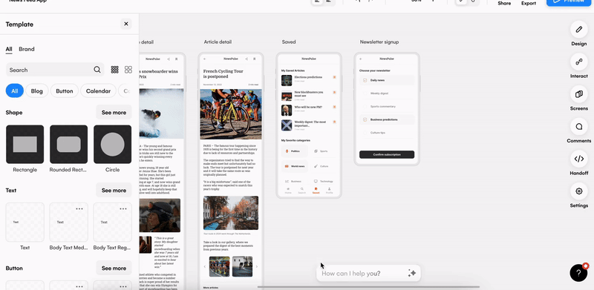The image size is (594, 290).
Task: Open the Screens panel icon
Action: coord(579,94)
